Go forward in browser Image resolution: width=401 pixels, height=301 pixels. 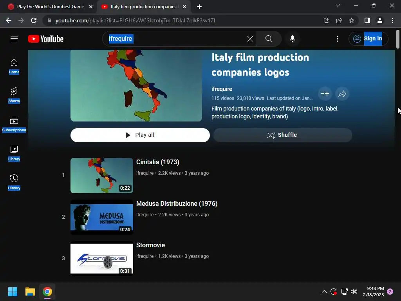[x=21, y=20]
